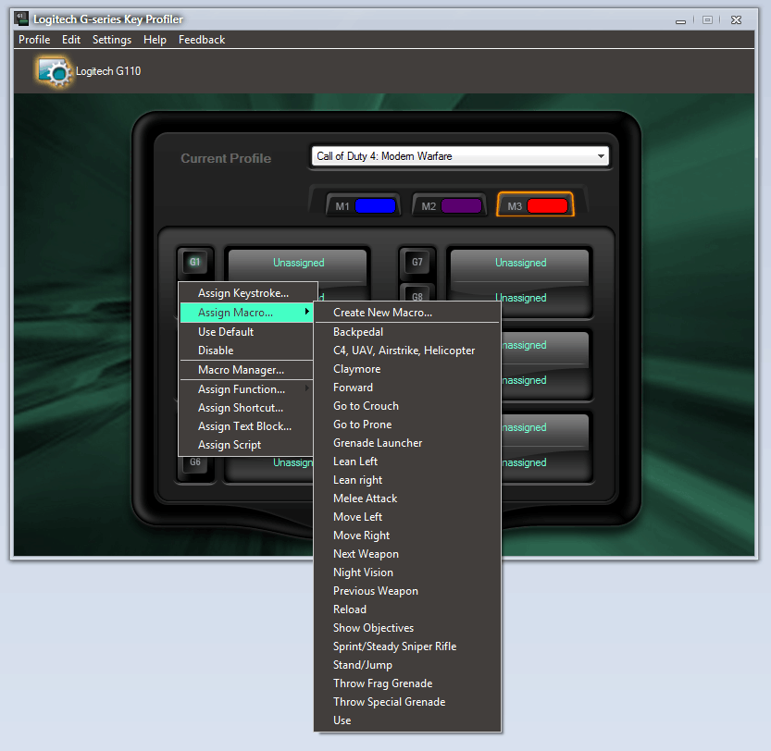The width and height of the screenshot is (771, 751).
Task: Select the Previous Weapon macro
Action: (x=407, y=591)
